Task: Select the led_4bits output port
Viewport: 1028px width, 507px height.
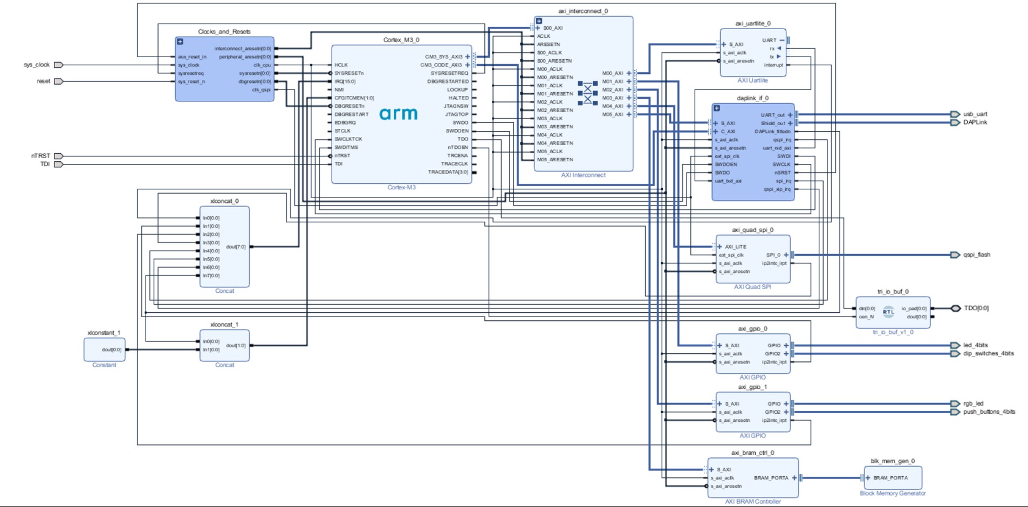Action: [955, 346]
